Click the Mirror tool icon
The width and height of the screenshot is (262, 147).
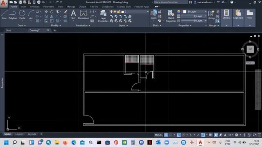(x=52, y=16)
